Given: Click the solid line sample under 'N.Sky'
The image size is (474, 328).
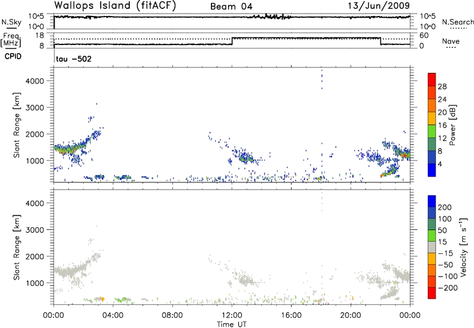Looking at the screenshot, I should 11,28.
